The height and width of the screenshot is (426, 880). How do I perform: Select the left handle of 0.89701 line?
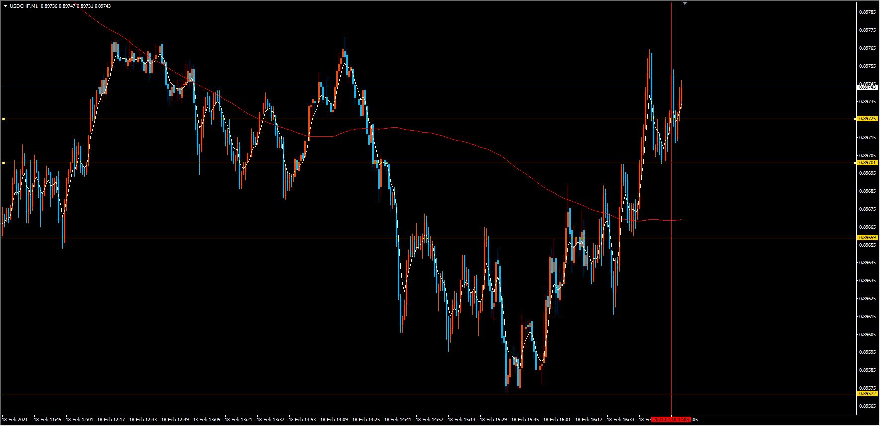(3, 163)
